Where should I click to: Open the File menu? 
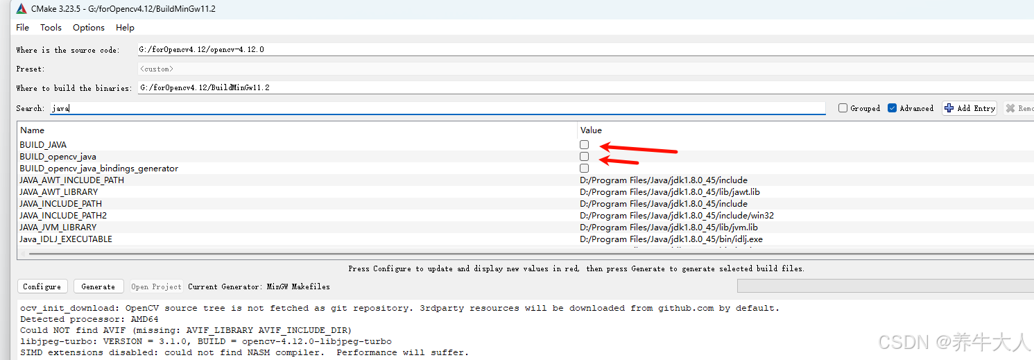(22, 28)
